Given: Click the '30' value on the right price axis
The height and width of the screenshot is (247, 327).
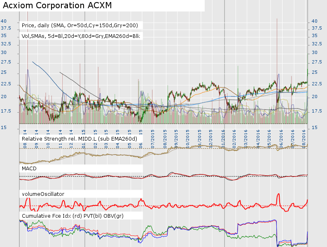Looking at the screenshot, I should click(x=315, y=52).
